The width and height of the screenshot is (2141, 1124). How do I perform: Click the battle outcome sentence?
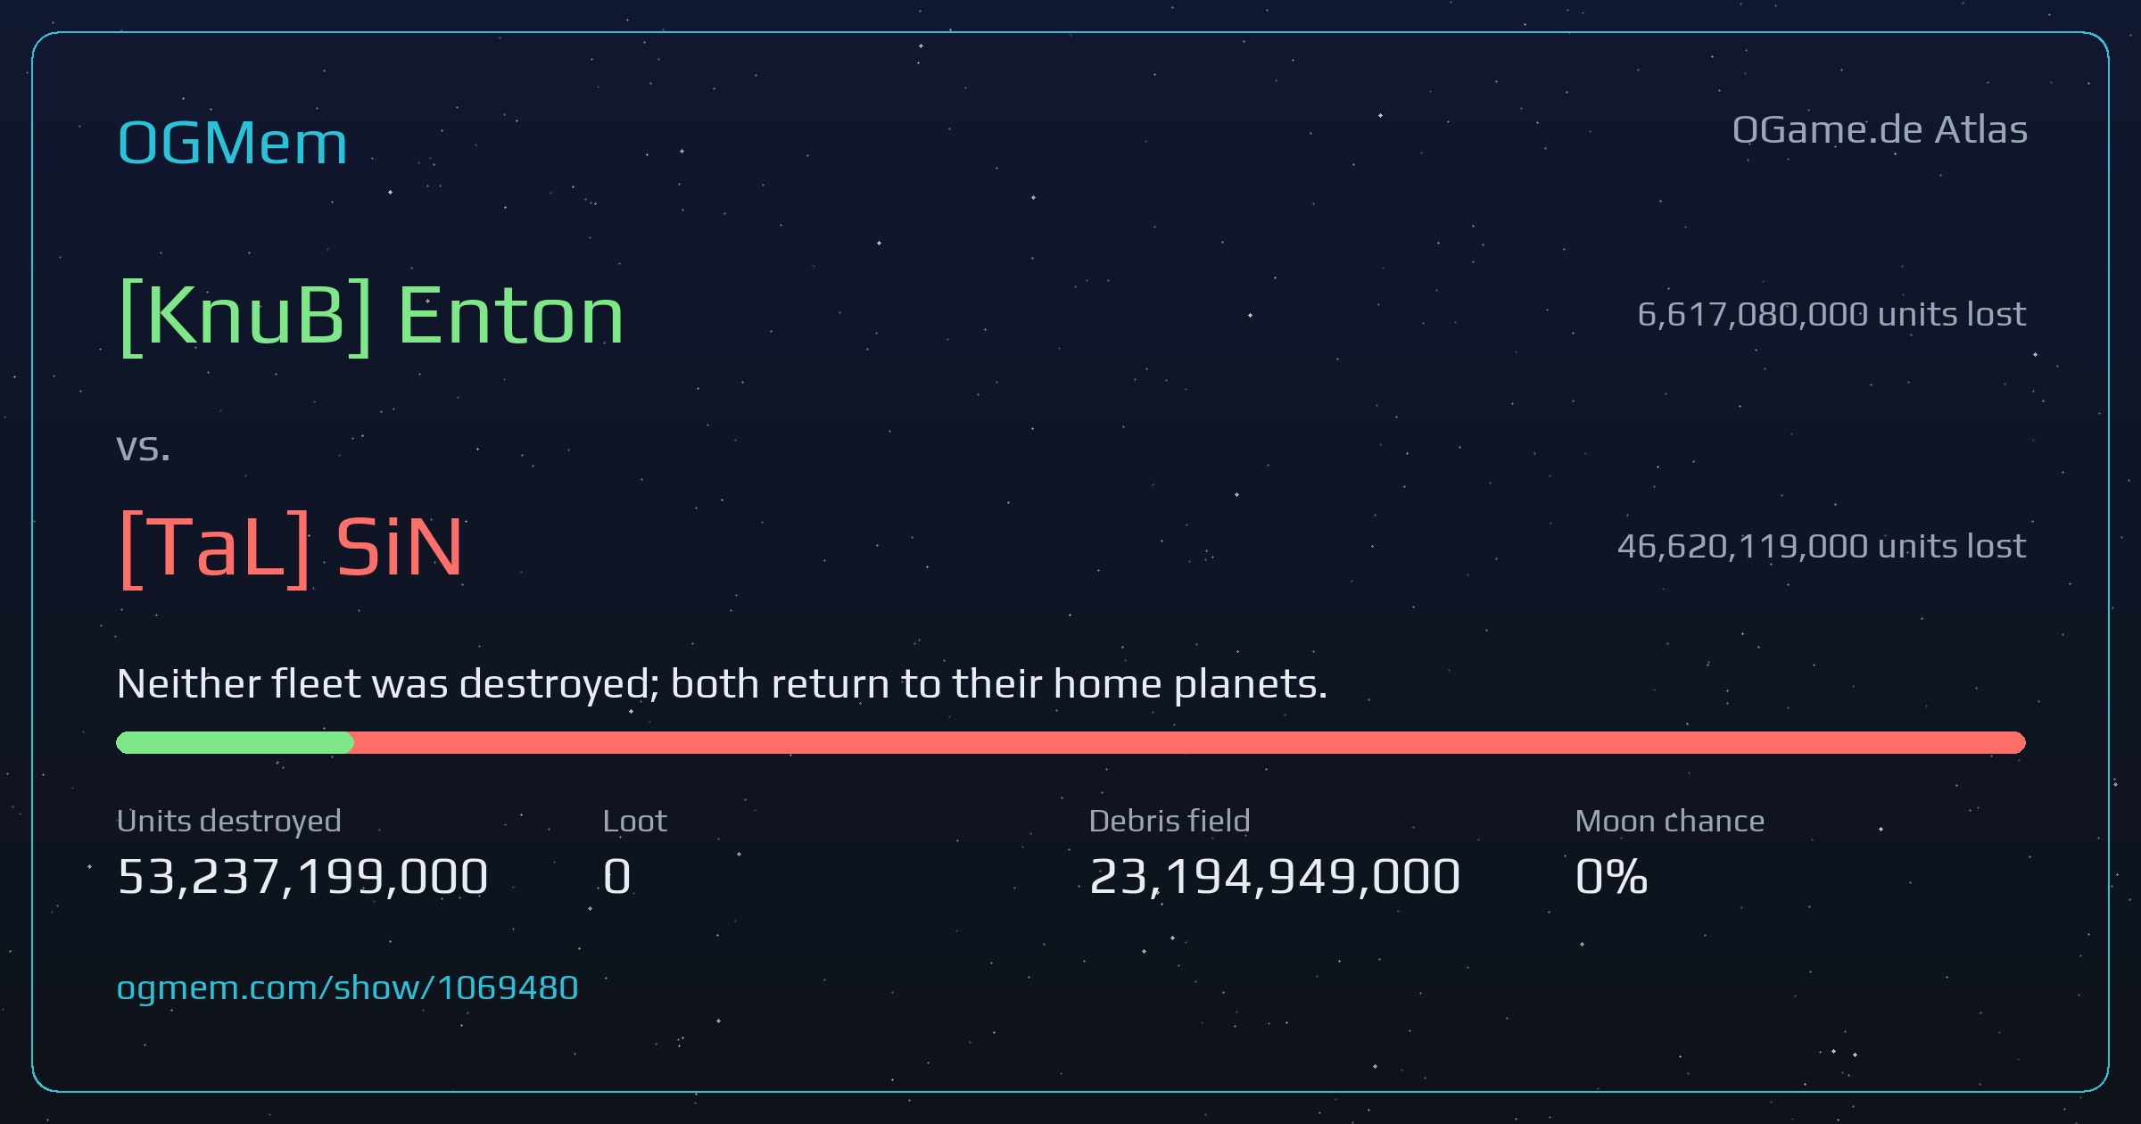[x=723, y=684]
